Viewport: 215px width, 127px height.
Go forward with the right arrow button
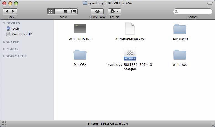coord(14,11)
